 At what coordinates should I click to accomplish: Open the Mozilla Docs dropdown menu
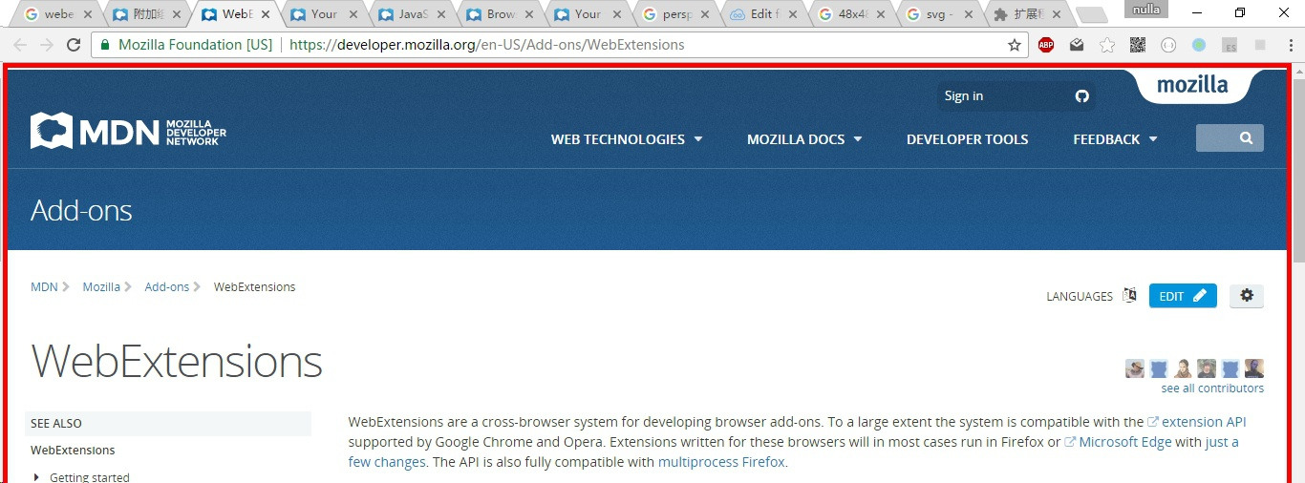point(803,139)
